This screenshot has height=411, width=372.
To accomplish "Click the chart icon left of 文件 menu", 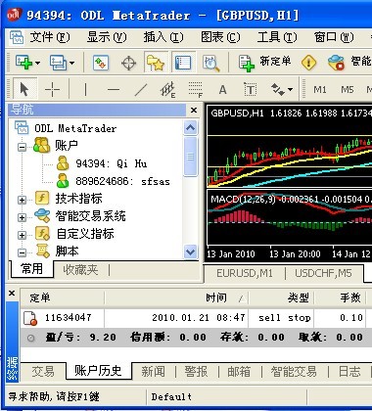I will click(17, 37).
